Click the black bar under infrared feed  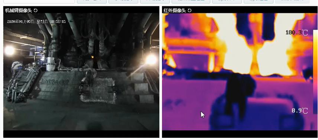click(240, 134)
